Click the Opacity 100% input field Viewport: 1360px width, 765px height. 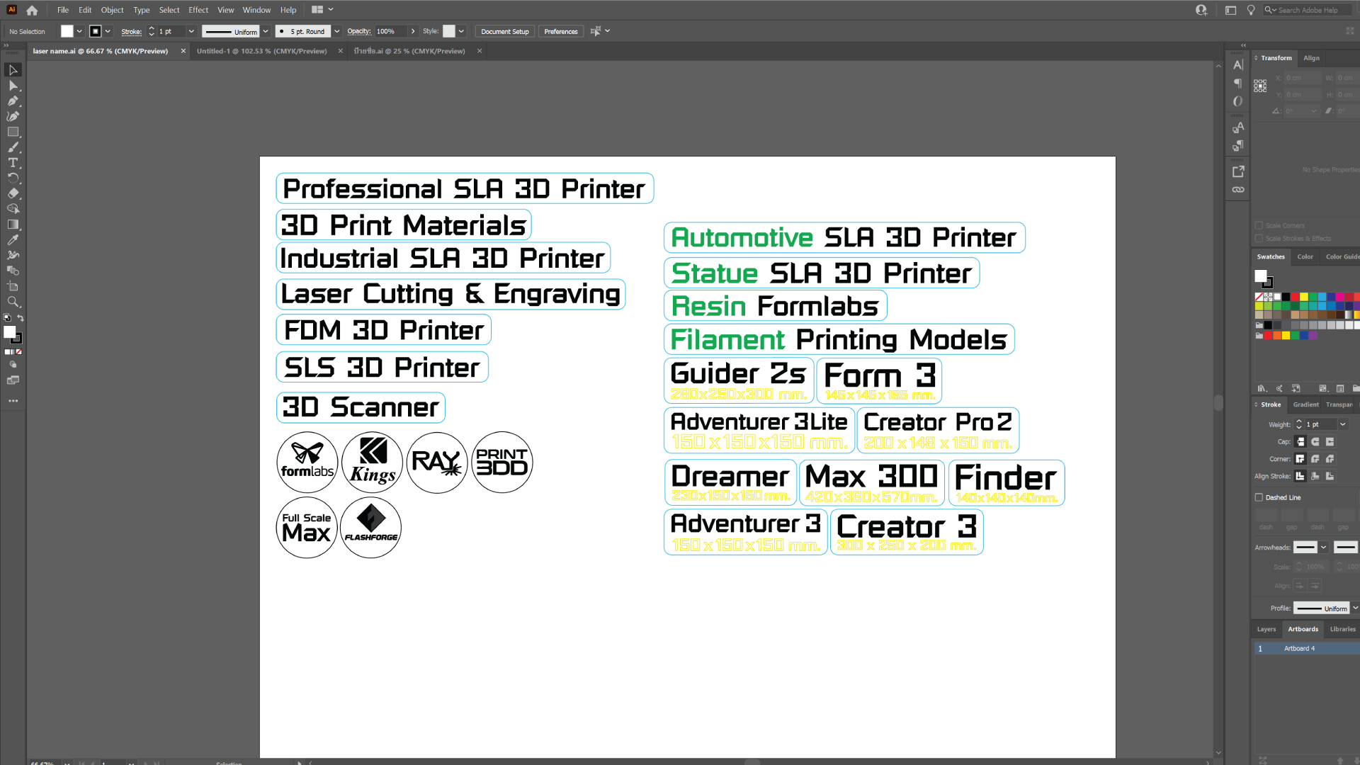coord(391,31)
